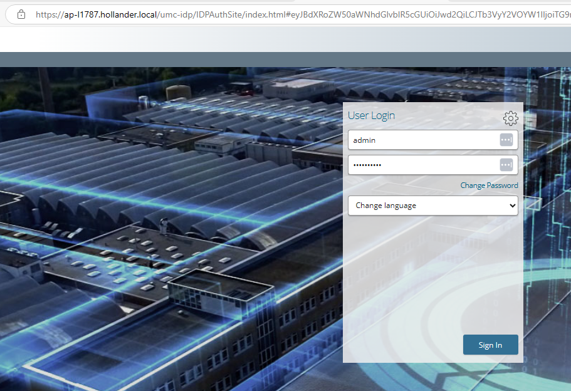Image resolution: width=571 pixels, height=391 pixels.
Task: Click the admin username field
Action: click(433, 140)
